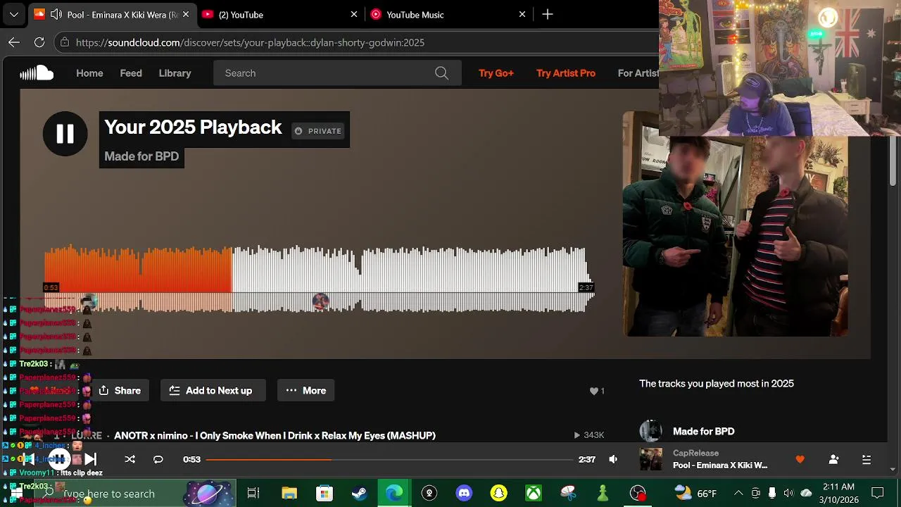
Task: Click the 343K plays count
Action: (x=589, y=435)
